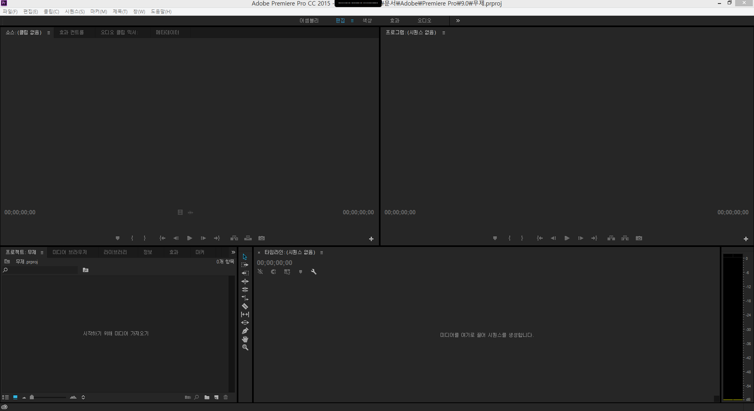Add marker in the timeline panel
Screen dimensions: 754x411
pos(300,272)
